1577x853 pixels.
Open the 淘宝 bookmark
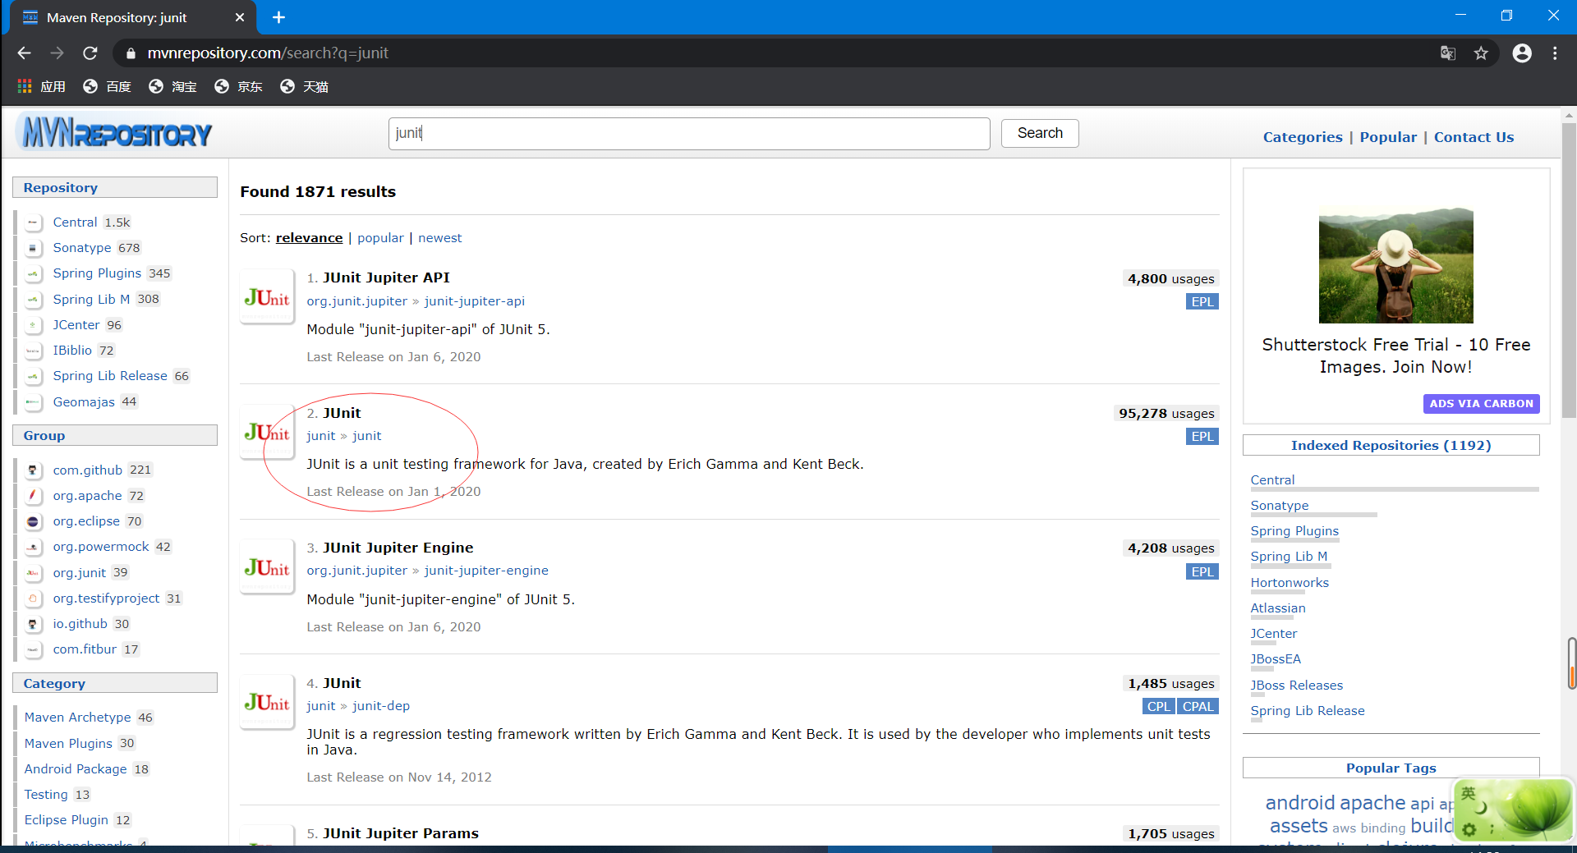(172, 86)
